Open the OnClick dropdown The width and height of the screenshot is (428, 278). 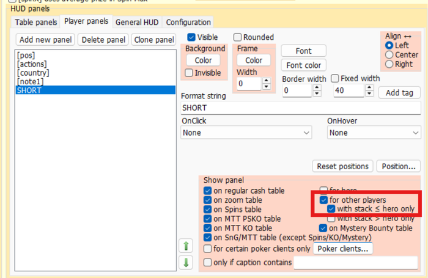coord(246,133)
